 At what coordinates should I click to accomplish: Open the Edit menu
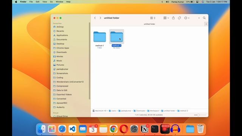(x=37, y=2)
